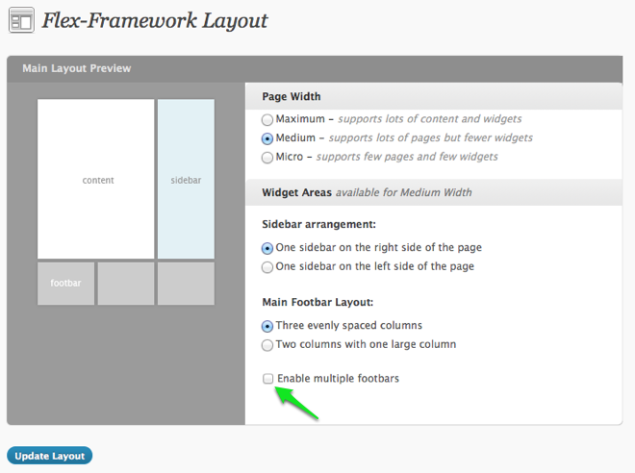Click the Flex-Framework Layout header icon
Screen dimensions: 635x473
click(21, 20)
